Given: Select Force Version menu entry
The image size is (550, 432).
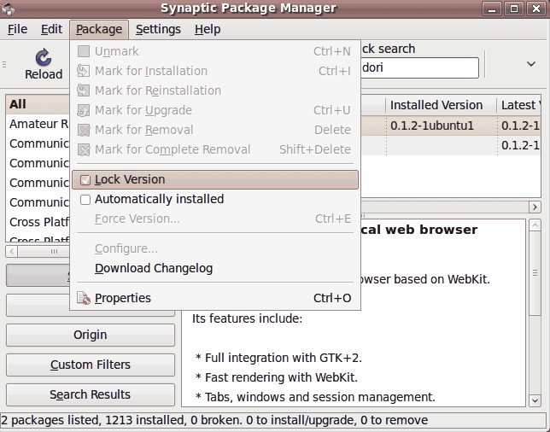Looking at the screenshot, I should pos(215,219).
